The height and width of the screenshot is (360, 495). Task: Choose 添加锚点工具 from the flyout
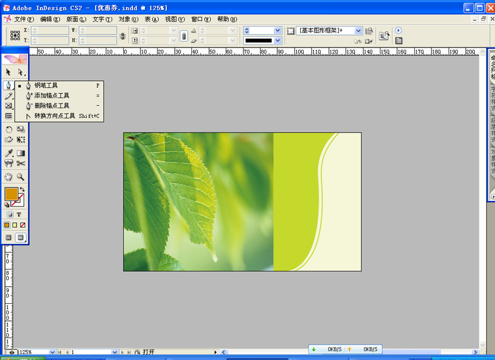click(x=52, y=96)
